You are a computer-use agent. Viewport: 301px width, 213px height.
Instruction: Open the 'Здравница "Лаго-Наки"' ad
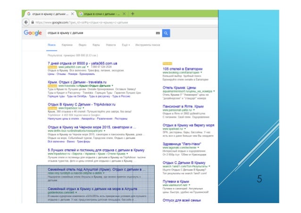click(182, 144)
